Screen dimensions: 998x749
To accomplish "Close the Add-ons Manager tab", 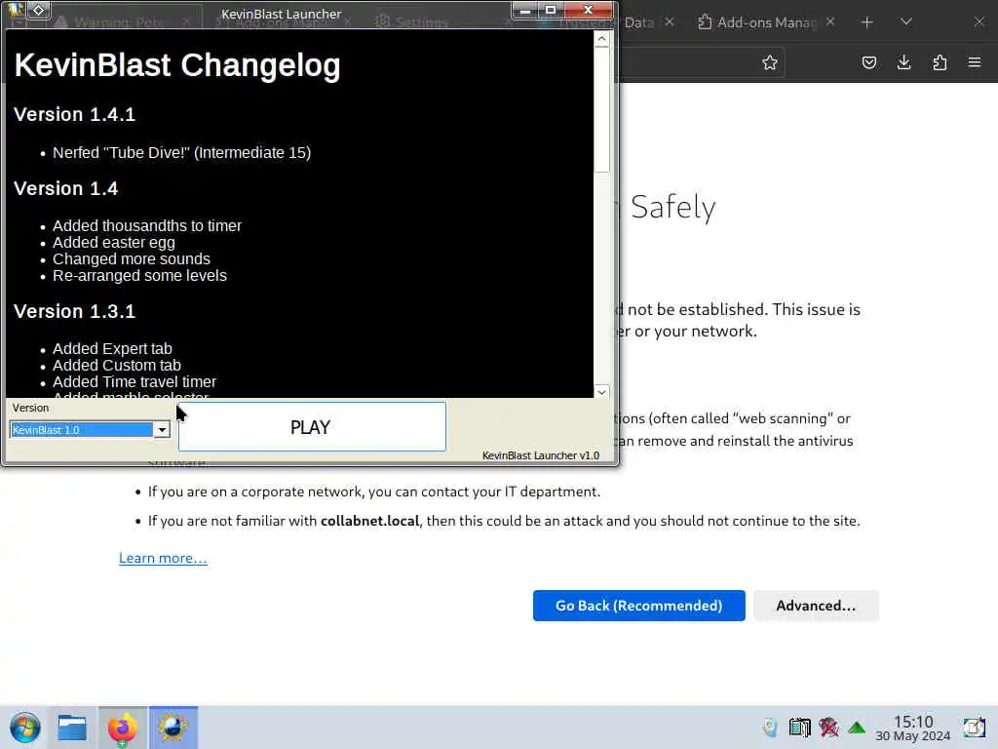I will pyautogui.click(x=830, y=21).
